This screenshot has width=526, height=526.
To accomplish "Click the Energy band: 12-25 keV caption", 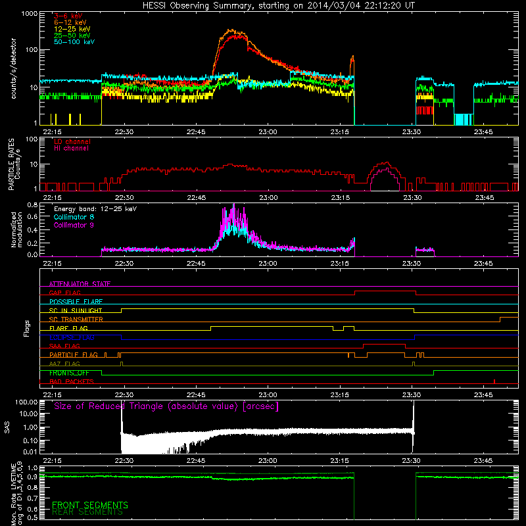I will [x=95, y=209].
